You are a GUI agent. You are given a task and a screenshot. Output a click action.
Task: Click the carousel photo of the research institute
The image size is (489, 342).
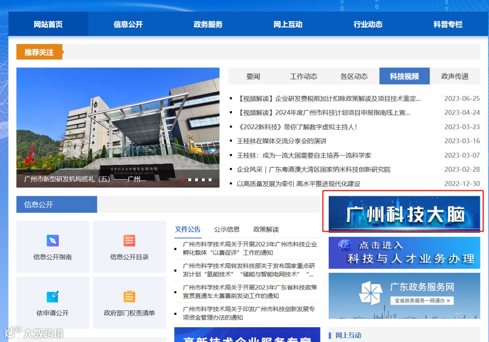[x=118, y=127]
